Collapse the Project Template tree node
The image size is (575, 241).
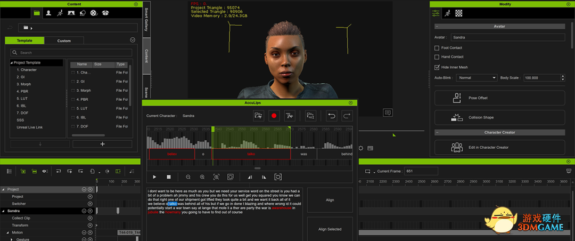click(12, 63)
